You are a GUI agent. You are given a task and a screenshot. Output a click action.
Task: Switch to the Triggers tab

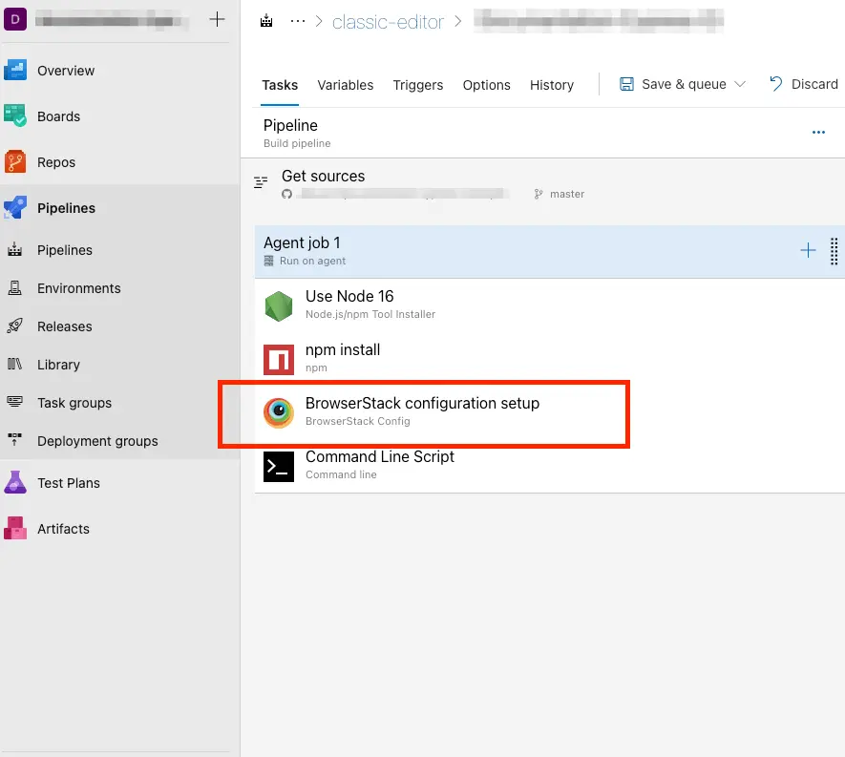pos(418,85)
